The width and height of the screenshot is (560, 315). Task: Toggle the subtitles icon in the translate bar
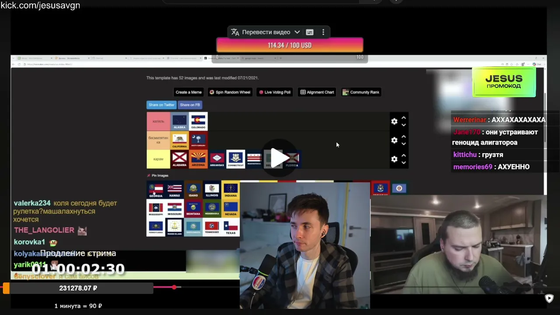click(310, 32)
